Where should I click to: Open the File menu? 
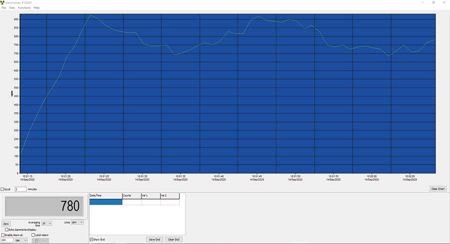pyautogui.click(x=3, y=7)
